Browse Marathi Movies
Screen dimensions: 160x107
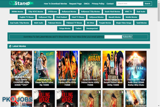pyautogui.click(x=115, y=17)
